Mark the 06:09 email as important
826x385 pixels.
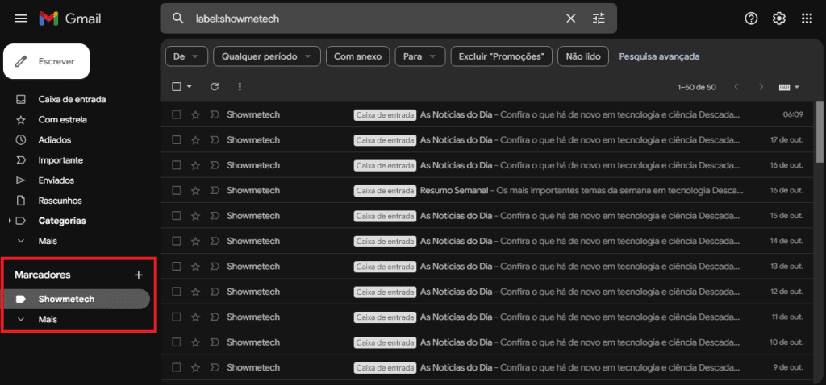[x=214, y=114]
